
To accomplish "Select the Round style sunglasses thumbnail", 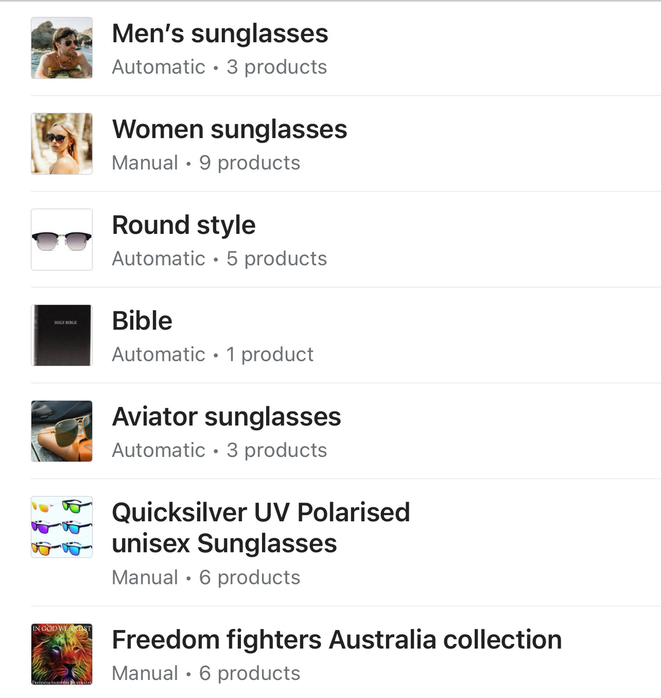I will point(62,239).
